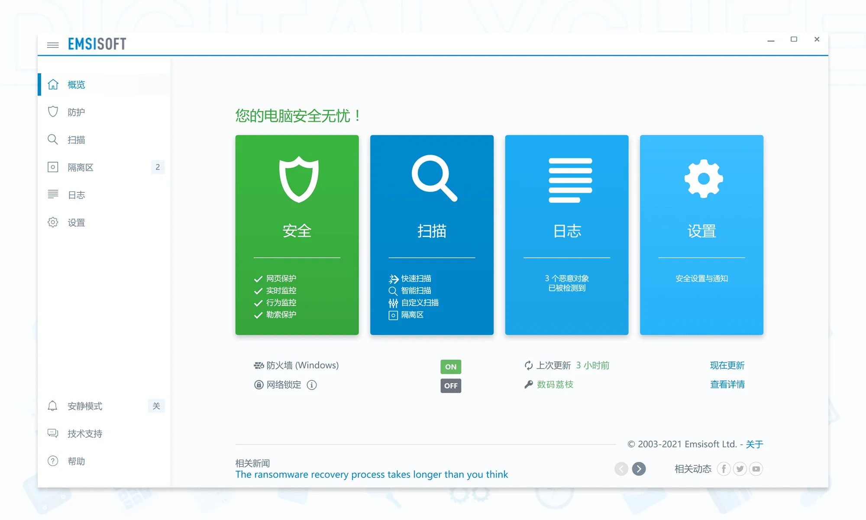Image resolution: width=866 pixels, height=520 pixels.
Task: Maximize the Emsisoft window
Action: [794, 39]
